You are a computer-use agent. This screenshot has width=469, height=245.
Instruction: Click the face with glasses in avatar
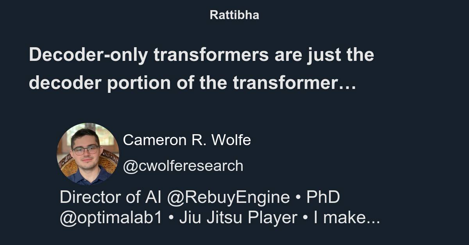coord(86,149)
